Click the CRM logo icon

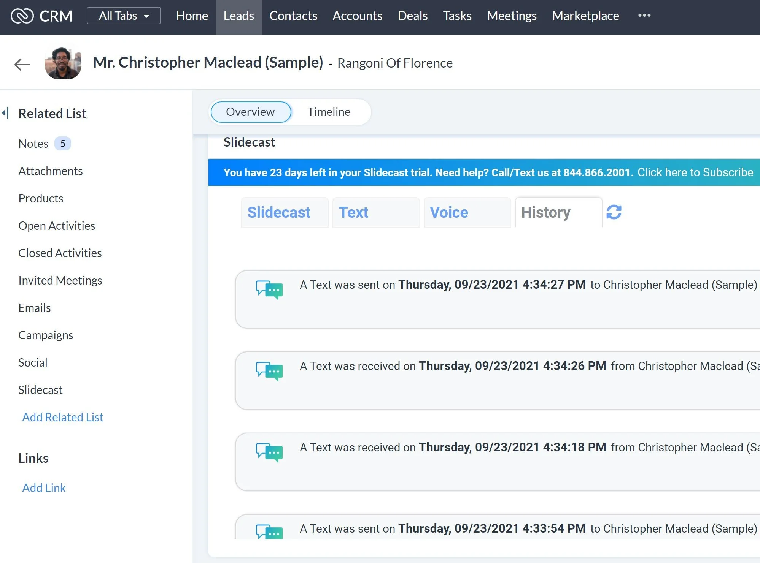pyautogui.click(x=22, y=16)
